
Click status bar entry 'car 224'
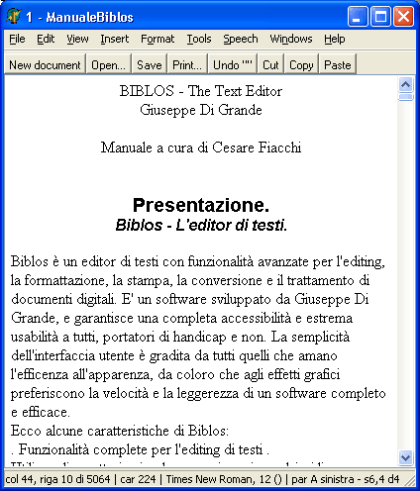[x=138, y=479]
